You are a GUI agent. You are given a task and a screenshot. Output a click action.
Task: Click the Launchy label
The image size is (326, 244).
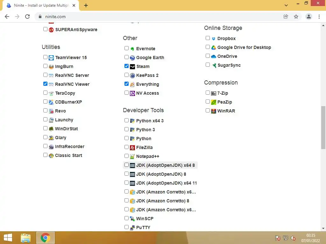coord(64,120)
